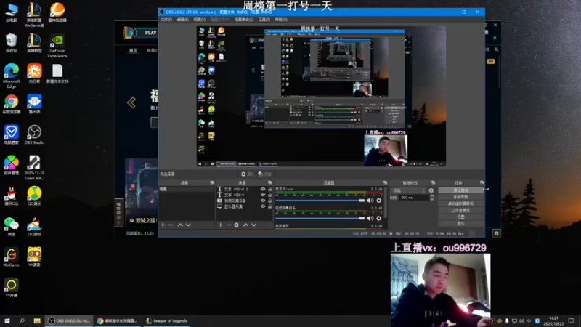The height and width of the screenshot is (327, 581).
Task: Open Help menu in OBS menu bar
Action: point(281,20)
